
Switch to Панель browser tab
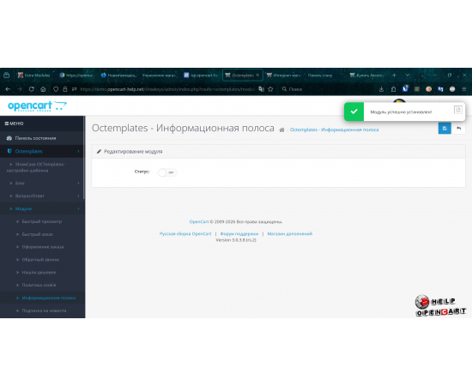(320, 75)
